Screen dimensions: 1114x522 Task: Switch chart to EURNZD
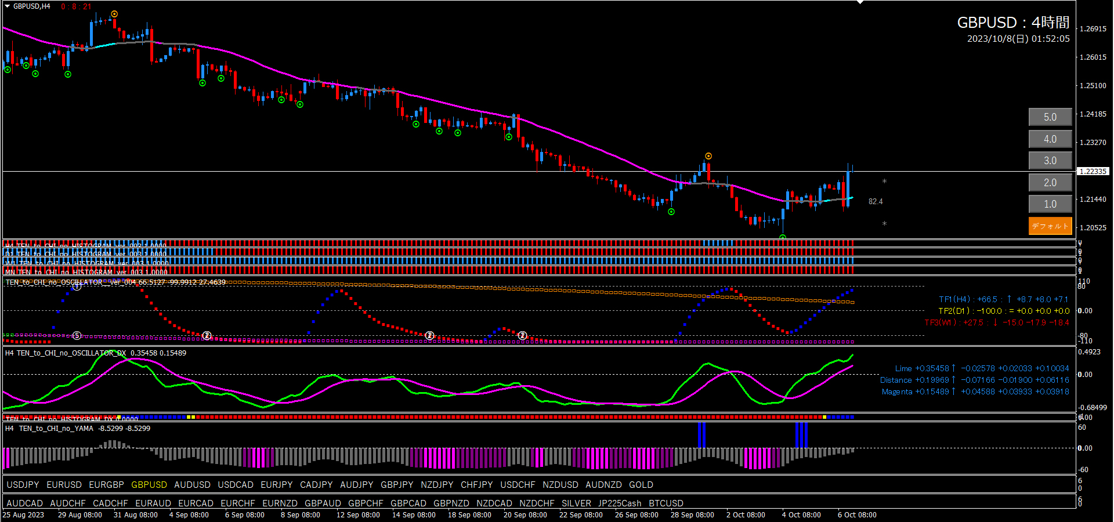[280, 503]
